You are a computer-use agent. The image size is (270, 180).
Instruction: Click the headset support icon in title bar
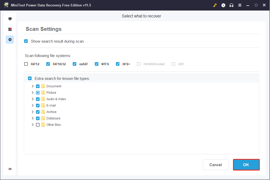point(231,5)
